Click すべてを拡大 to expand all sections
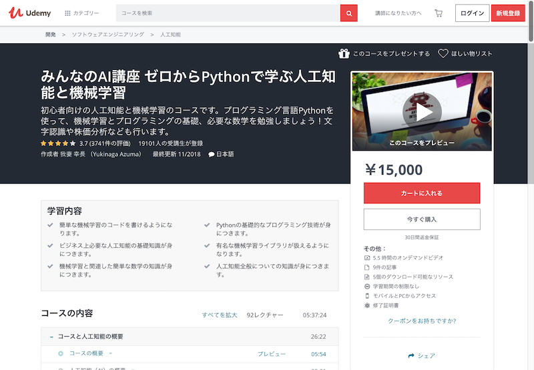Screen dimensions: 534x370 pos(220,315)
